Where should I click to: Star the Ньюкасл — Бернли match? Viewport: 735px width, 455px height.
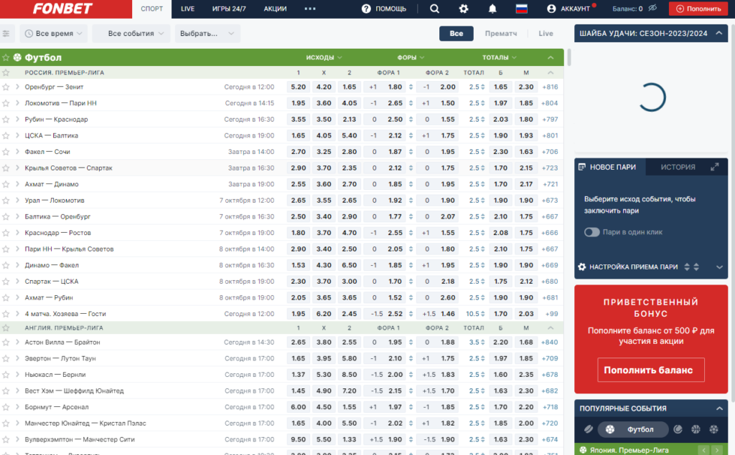(x=6, y=375)
